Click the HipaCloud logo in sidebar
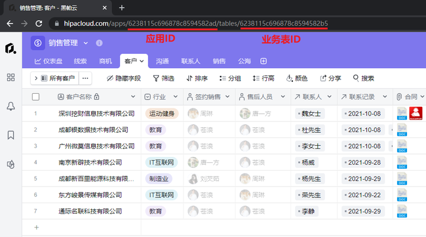 pyautogui.click(x=11, y=49)
